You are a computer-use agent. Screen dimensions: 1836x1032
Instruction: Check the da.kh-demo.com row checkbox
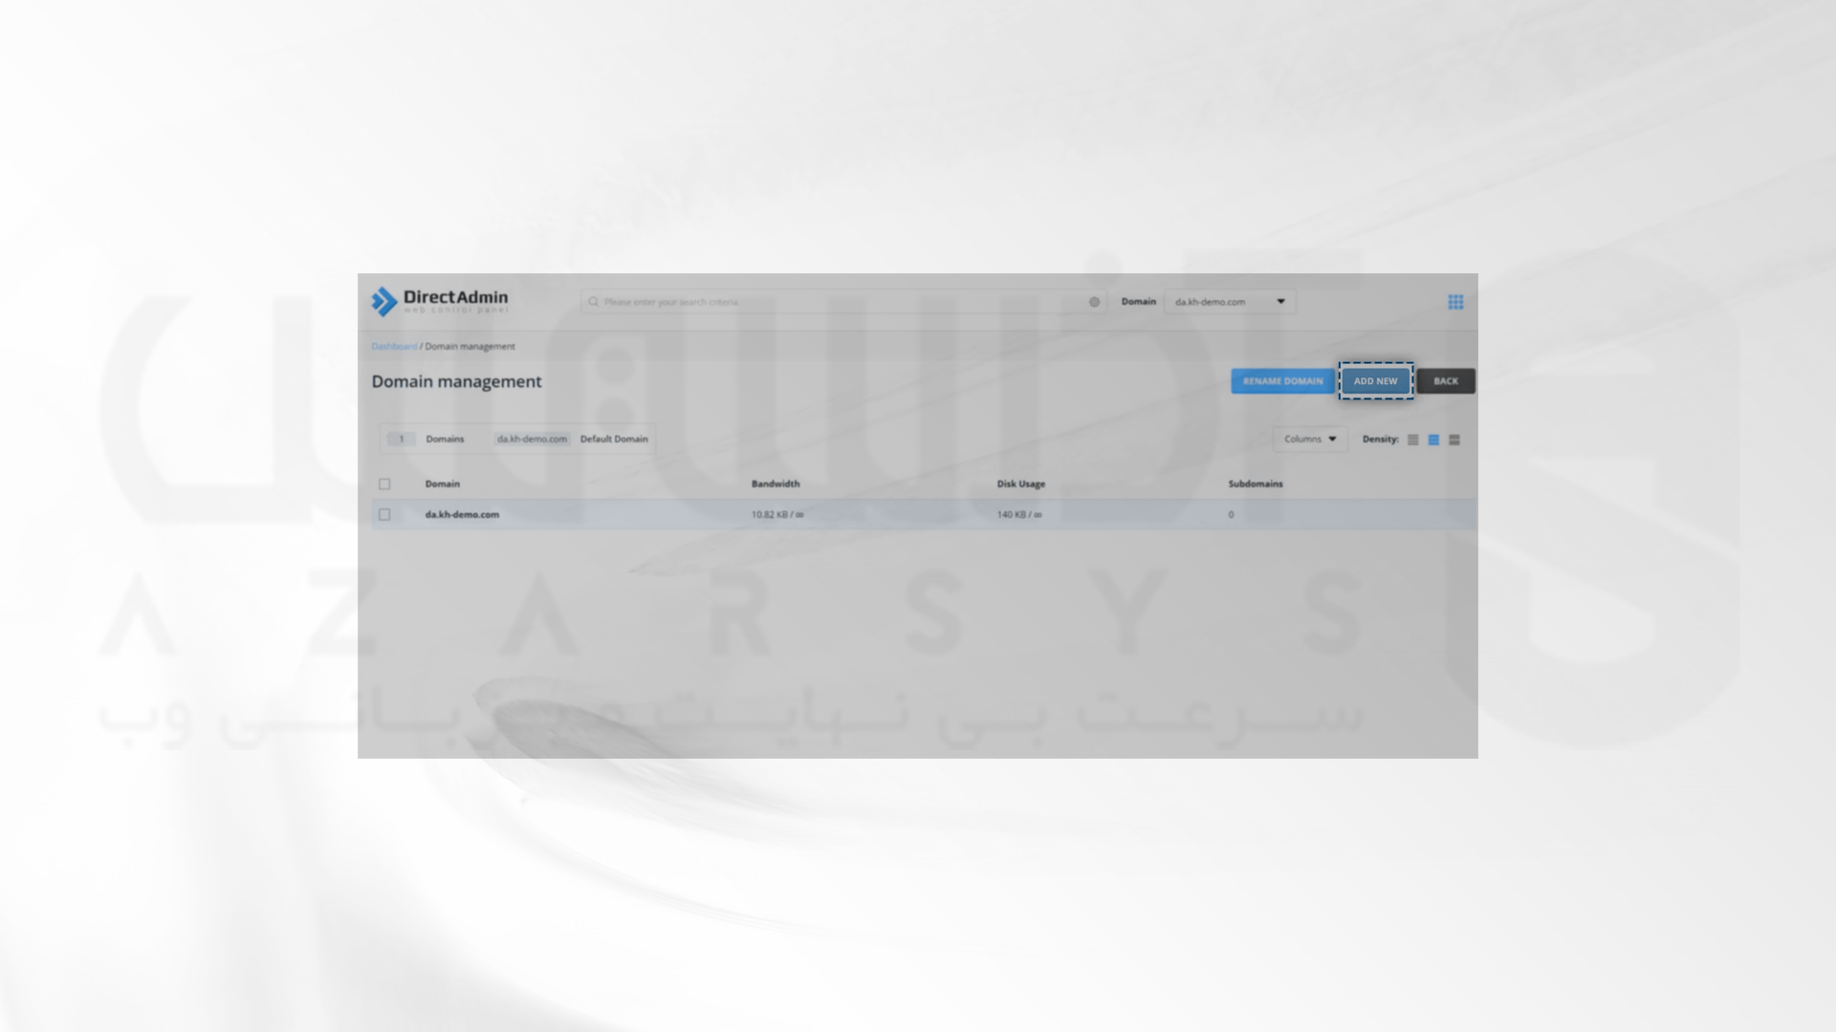[x=383, y=513]
